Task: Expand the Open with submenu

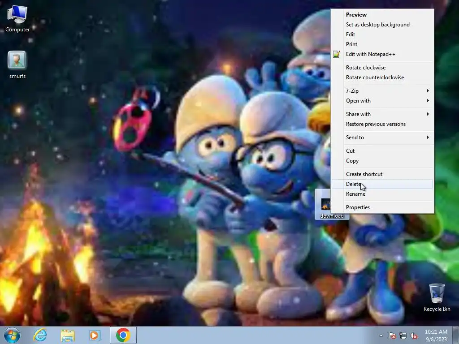Action: [382, 101]
